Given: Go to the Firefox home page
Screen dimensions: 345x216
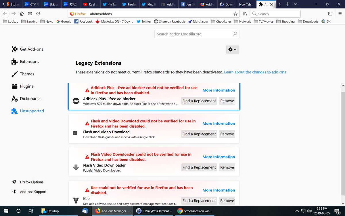Looking at the screenshot, I should click(22, 14).
